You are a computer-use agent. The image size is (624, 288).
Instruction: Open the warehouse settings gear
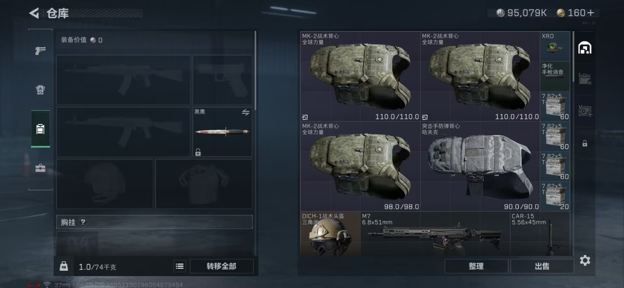pyautogui.click(x=585, y=260)
